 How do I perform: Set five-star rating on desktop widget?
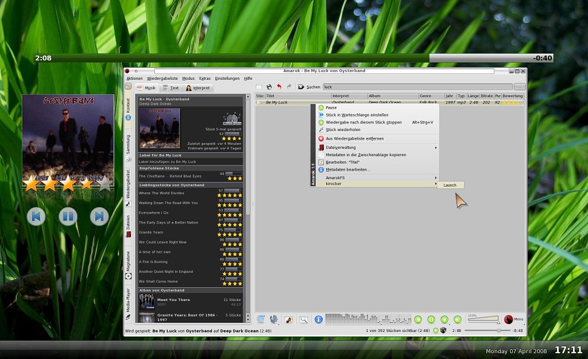coord(105,183)
